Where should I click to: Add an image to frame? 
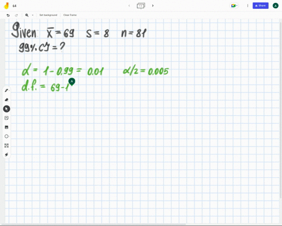coord(6,127)
